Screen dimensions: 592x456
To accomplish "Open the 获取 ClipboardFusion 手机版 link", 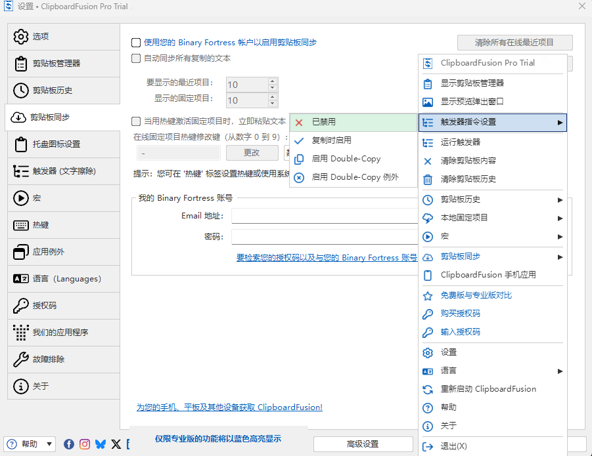I will coord(229,407).
